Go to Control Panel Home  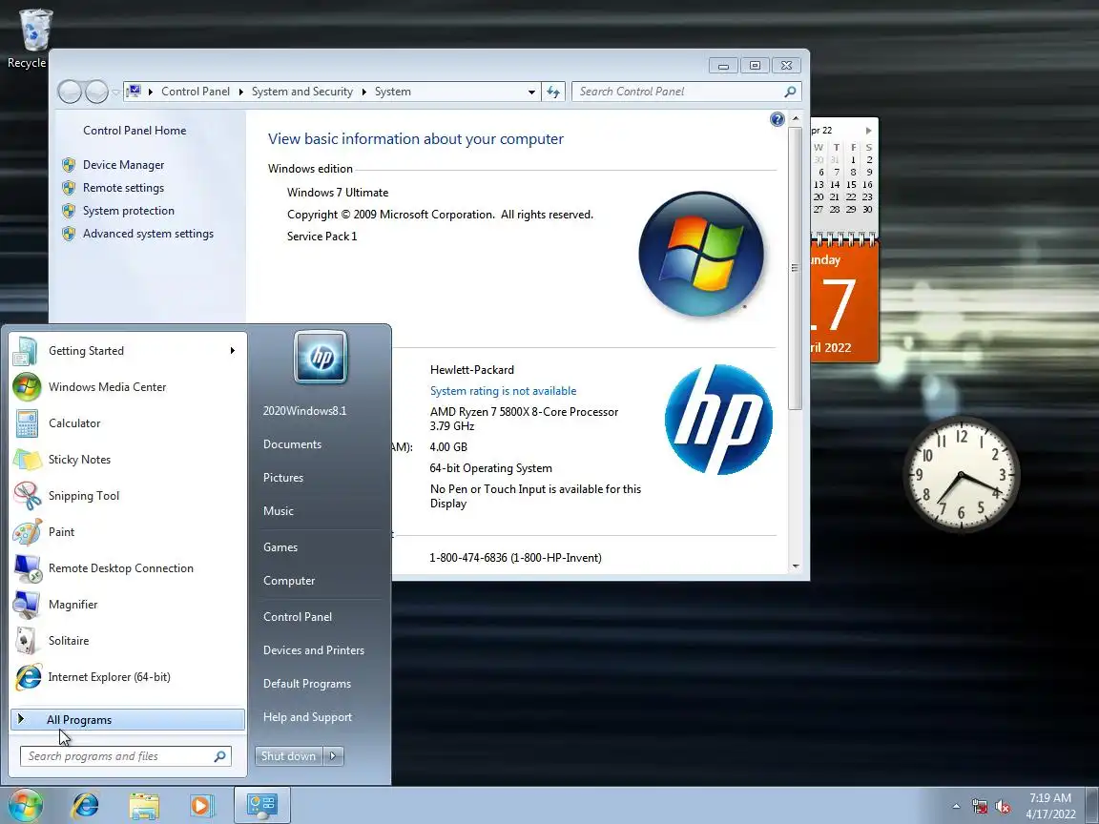135,131
